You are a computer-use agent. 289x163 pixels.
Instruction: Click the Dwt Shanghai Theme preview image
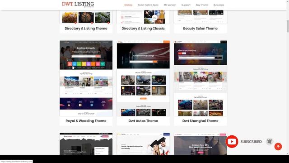point(200,78)
